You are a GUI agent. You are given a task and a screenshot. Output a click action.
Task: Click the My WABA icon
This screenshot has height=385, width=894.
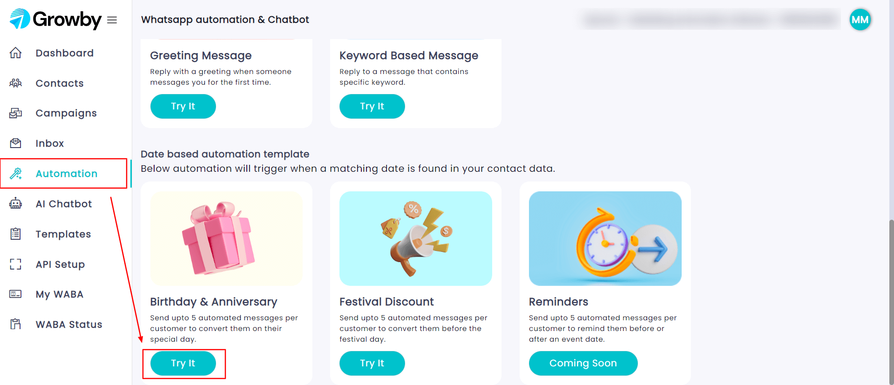click(15, 294)
